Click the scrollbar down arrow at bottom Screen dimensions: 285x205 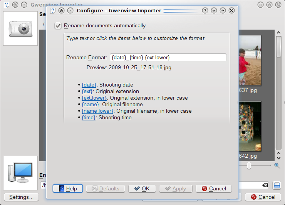[278, 158]
